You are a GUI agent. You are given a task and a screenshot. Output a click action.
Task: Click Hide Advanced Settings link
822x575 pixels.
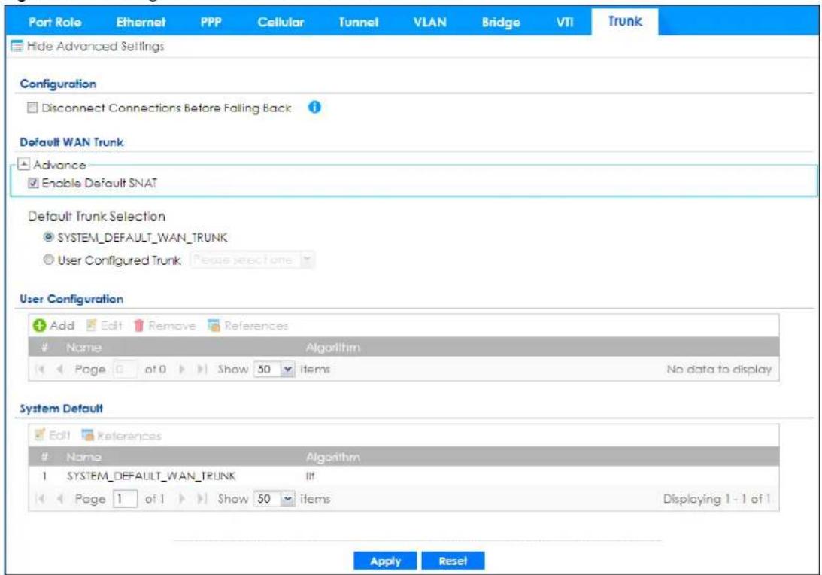[x=96, y=46]
